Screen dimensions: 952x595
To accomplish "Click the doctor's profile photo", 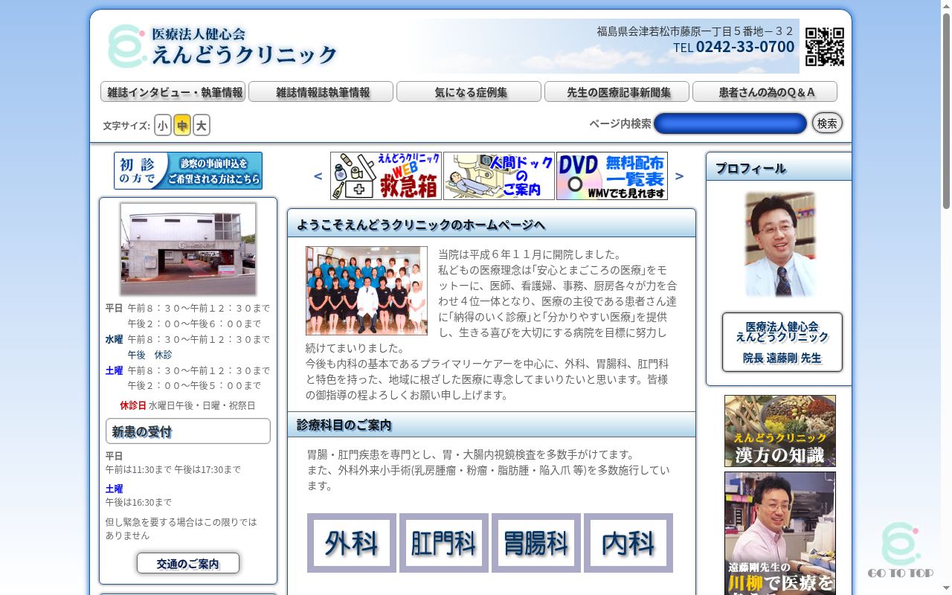I will (x=780, y=245).
